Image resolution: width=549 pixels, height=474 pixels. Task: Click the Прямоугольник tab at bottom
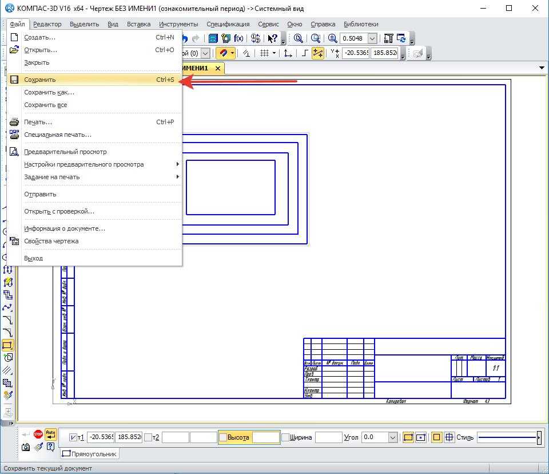point(89,454)
